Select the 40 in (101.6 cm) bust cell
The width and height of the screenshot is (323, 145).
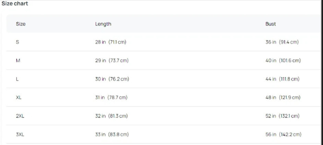click(x=283, y=60)
